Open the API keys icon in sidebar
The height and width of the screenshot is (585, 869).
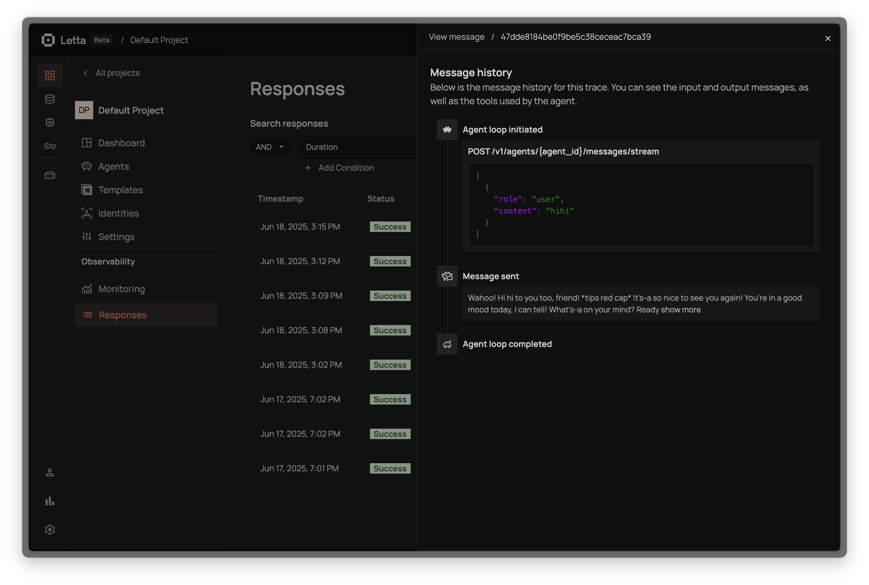(50, 146)
